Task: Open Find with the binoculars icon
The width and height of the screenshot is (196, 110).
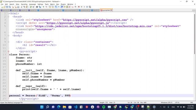Action: 37,7
